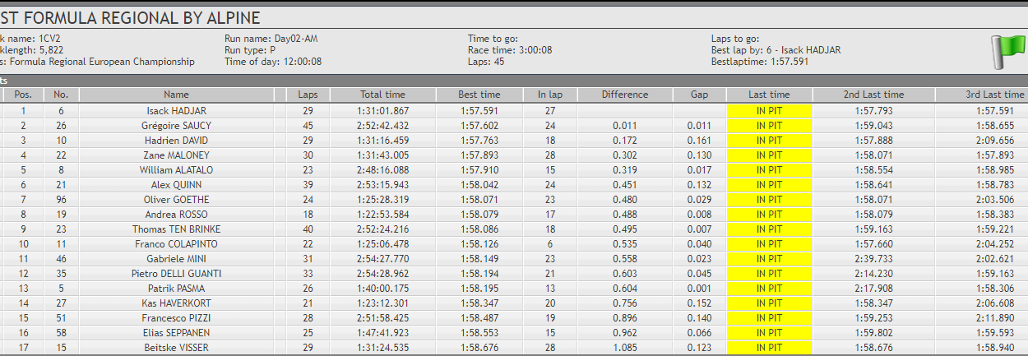
Task: Select driver name Thomas TEN BRINKE
Action: click(x=176, y=229)
